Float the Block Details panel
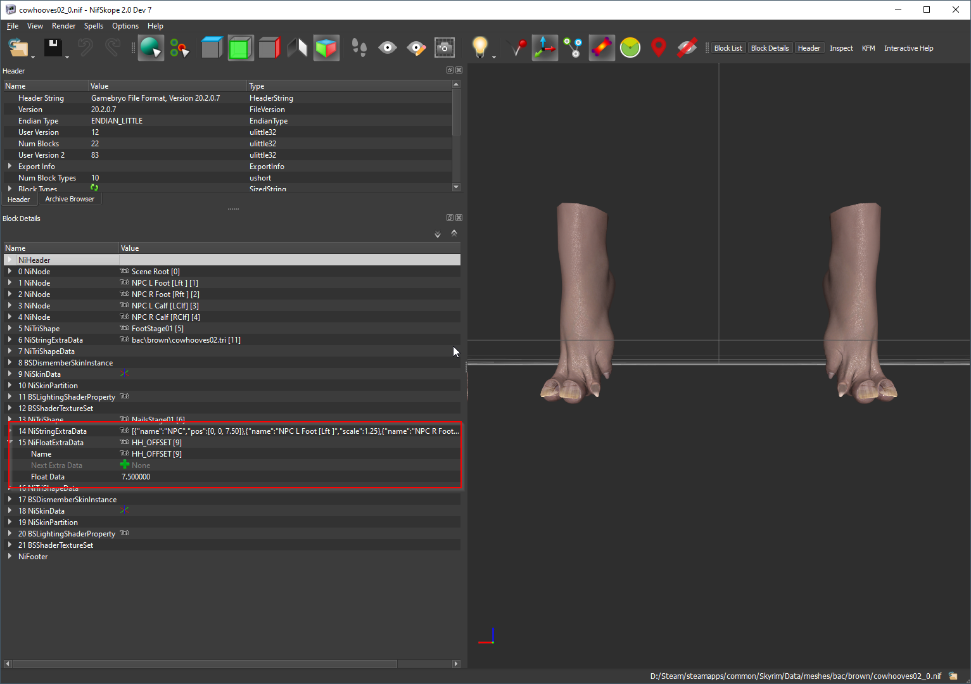Image resolution: width=971 pixels, height=684 pixels. (x=450, y=217)
